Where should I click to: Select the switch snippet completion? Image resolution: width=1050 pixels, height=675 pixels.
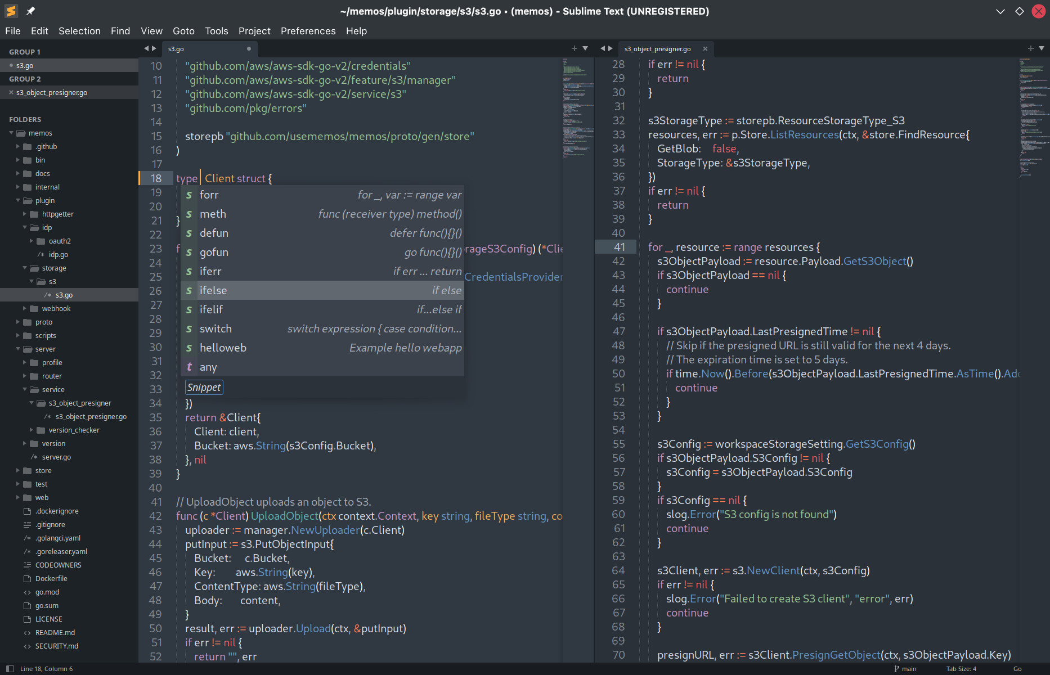pos(322,328)
